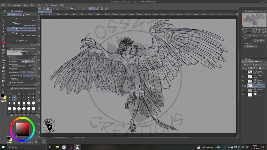Open palette color dropdown in Layer panel
This screenshot has height=150, width=267.
(246, 62)
